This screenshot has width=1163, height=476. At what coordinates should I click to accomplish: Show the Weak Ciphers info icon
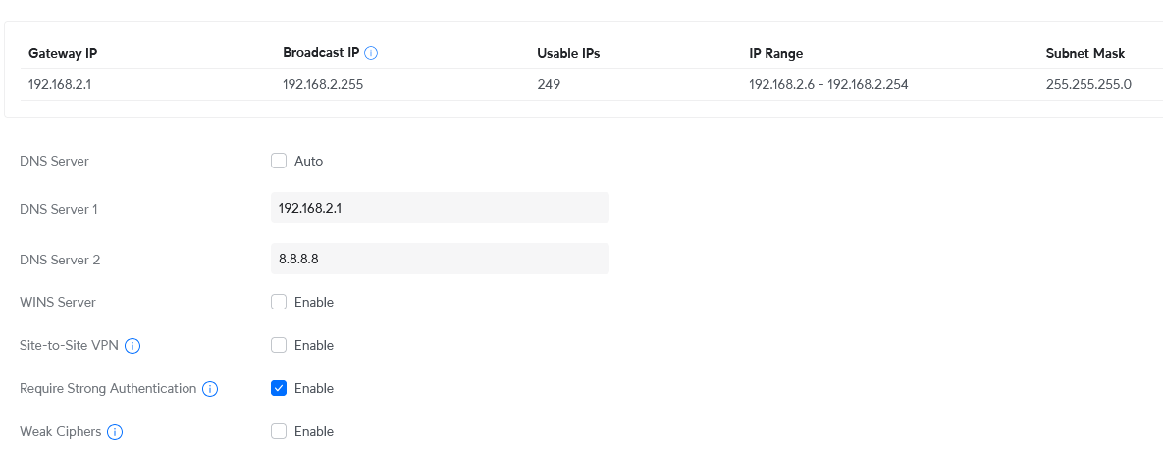[115, 432]
